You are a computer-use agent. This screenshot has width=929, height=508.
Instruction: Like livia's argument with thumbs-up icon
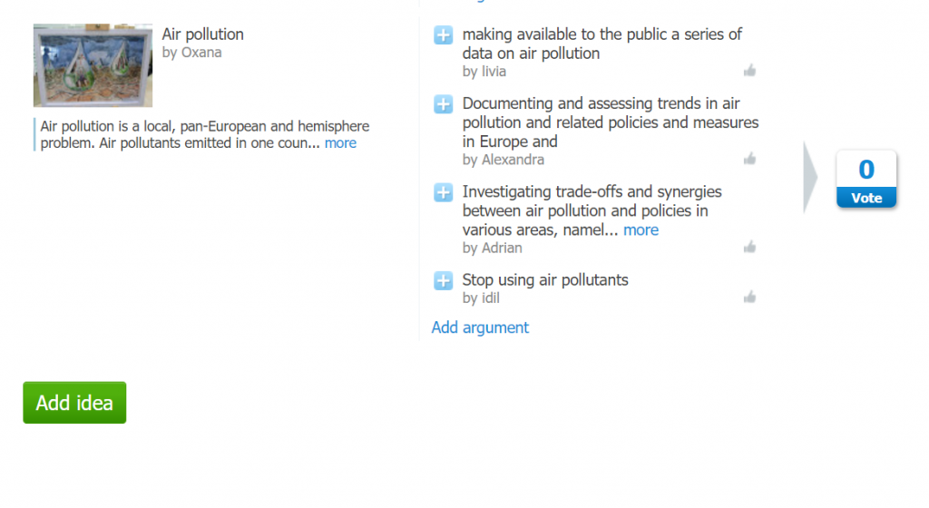click(749, 71)
